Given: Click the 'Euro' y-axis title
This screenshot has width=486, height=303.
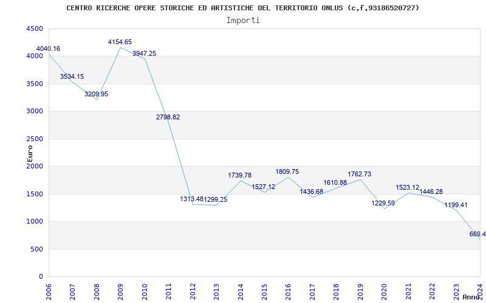Looking at the screenshot, I should [x=30, y=154].
